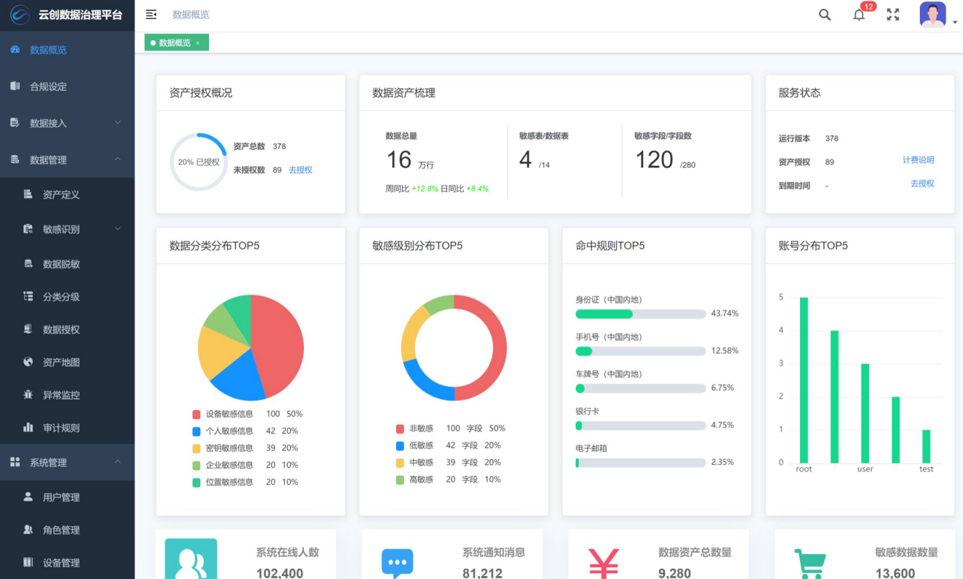The width and height of the screenshot is (963, 579).
Task: Click the 角色管理 people icon
Action: 28,529
